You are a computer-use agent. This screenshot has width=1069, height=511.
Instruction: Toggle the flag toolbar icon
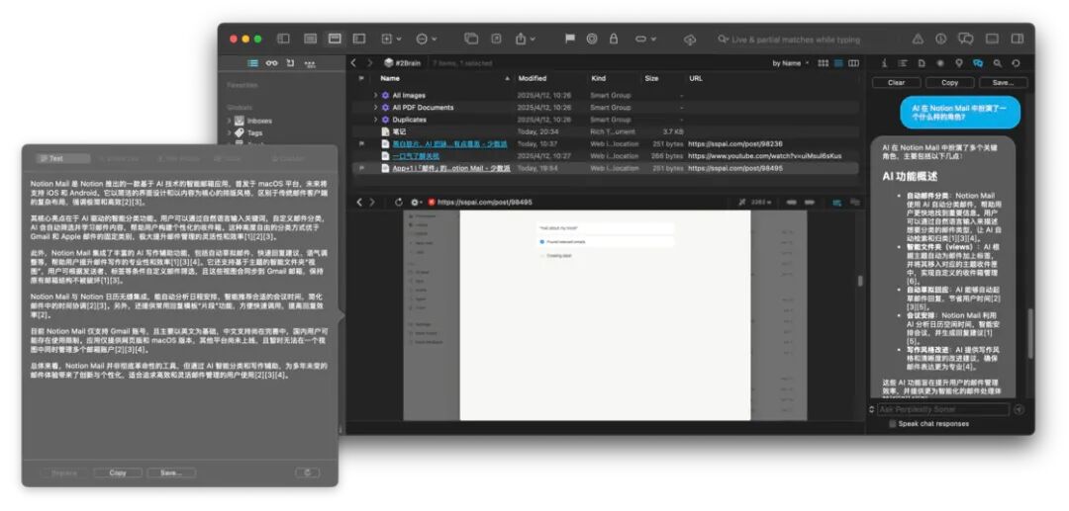(x=570, y=39)
